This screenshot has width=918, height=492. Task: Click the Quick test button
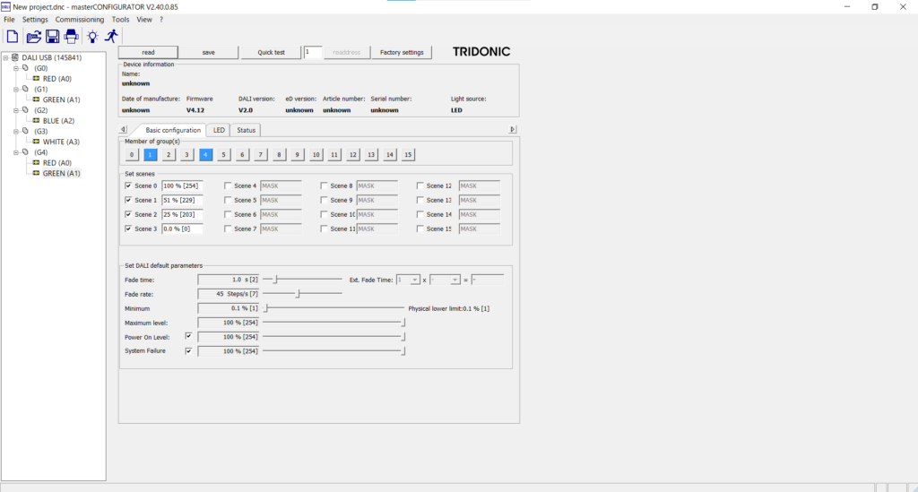(x=272, y=52)
